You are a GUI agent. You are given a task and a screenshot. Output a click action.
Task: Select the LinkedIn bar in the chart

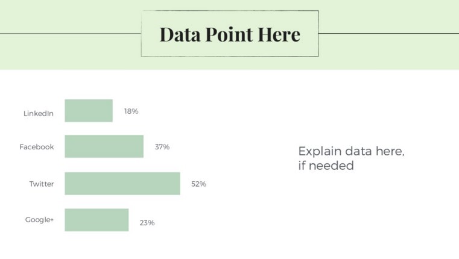tap(89, 110)
